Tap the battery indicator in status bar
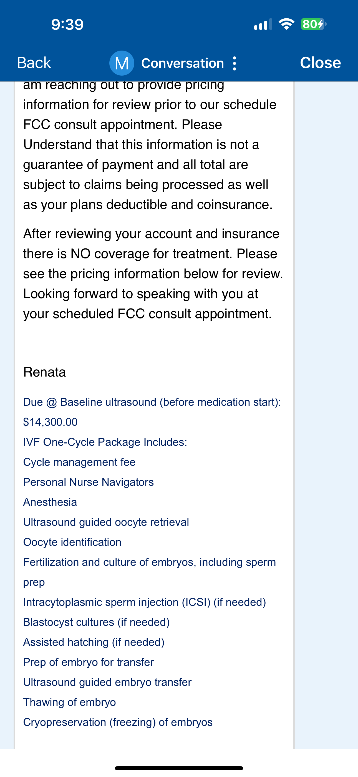Image resolution: width=358 pixels, height=777 pixels. click(313, 24)
